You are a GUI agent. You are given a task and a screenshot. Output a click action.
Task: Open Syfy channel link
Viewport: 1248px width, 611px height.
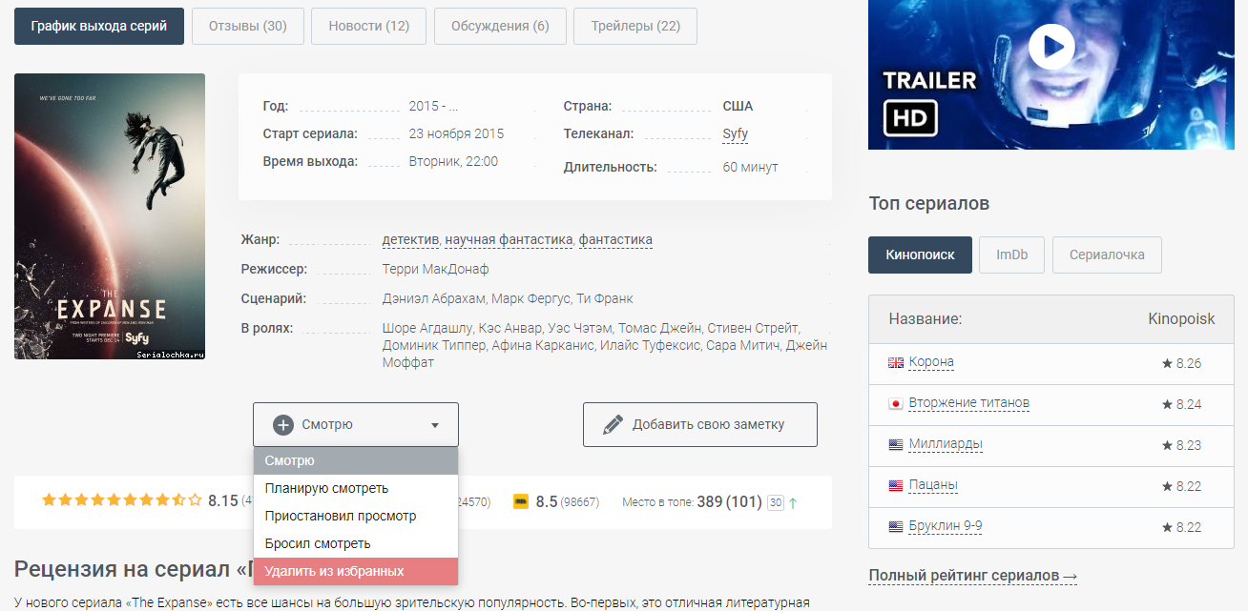coord(736,134)
